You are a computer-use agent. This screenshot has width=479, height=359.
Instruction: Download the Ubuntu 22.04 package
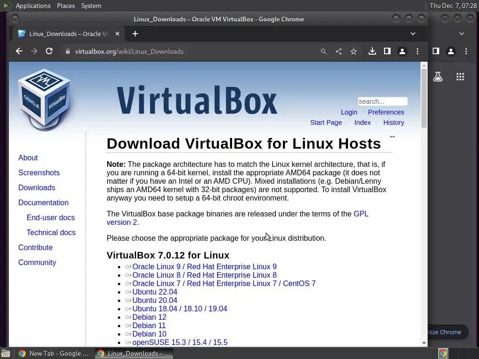[154, 292]
